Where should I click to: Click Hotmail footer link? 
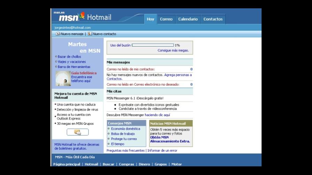coord(91,164)
